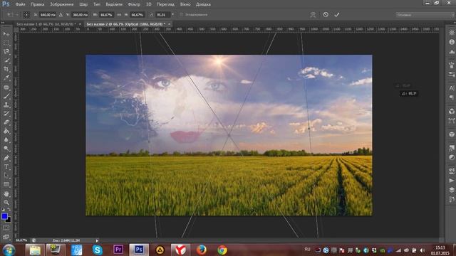Switch to warp mode toggle

pos(313,14)
